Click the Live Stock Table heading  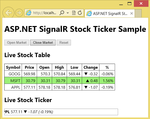pyautogui.click(x=27, y=55)
